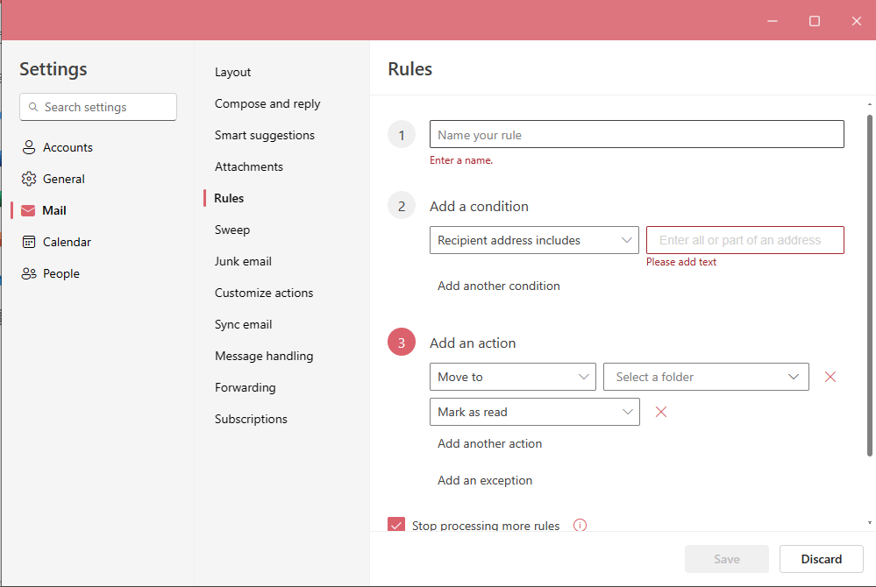
Task: Focus the Enter address text field
Action: click(744, 240)
